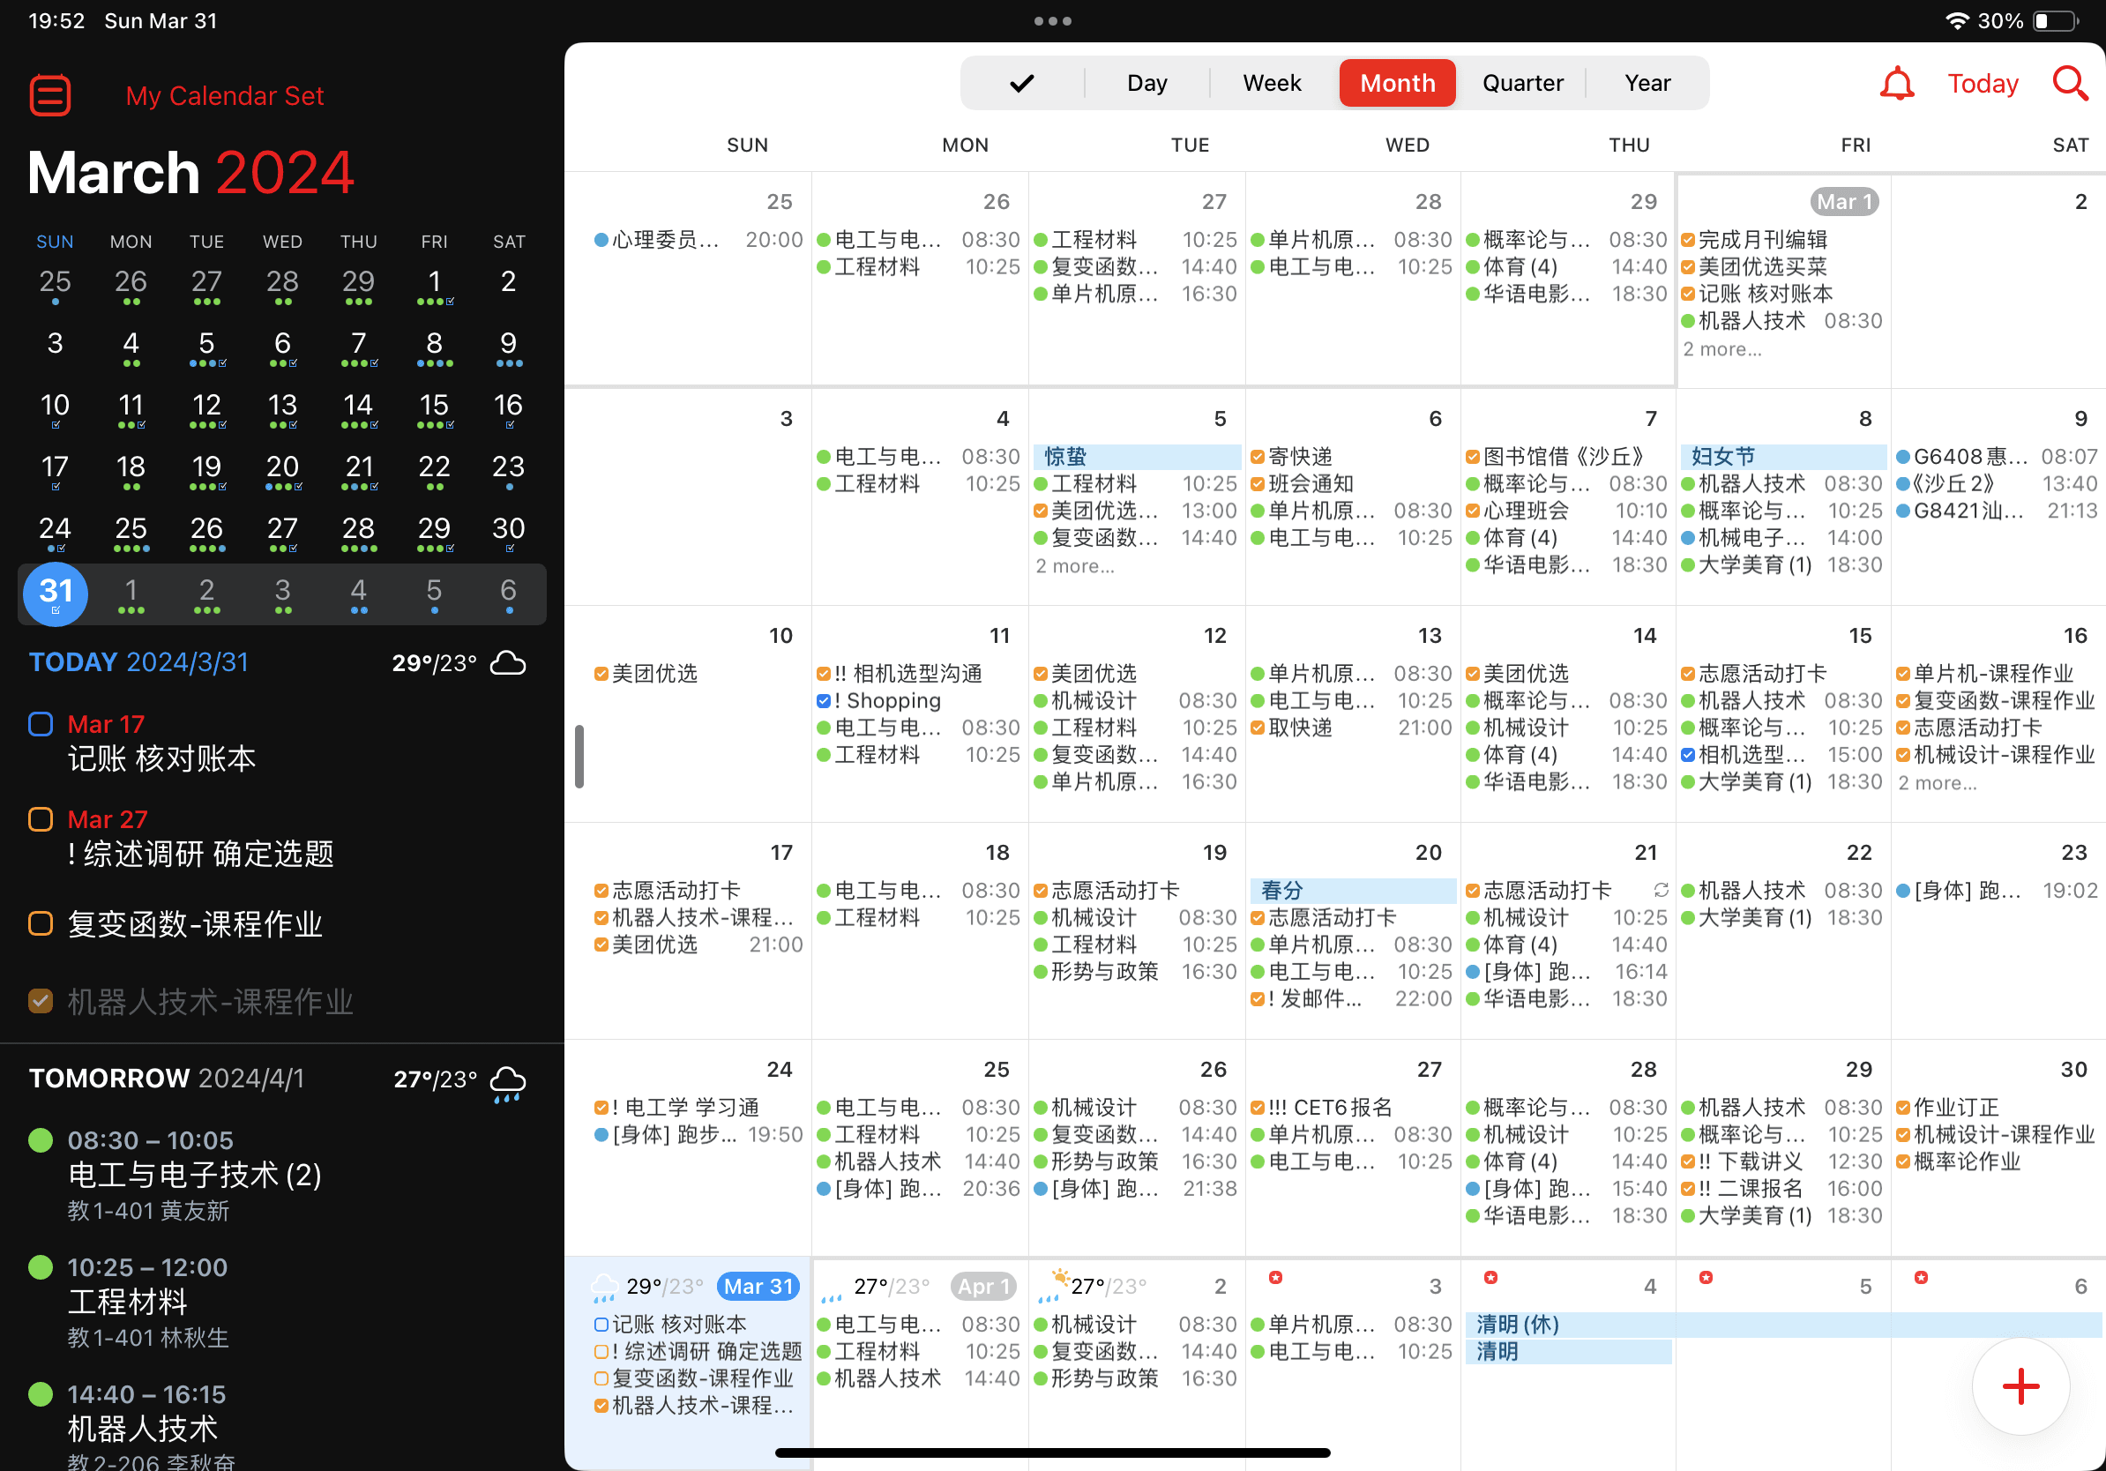The height and width of the screenshot is (1471, 2106).
Task: Tap the cloud weather icon for today
Action: (x=508, y=663)
